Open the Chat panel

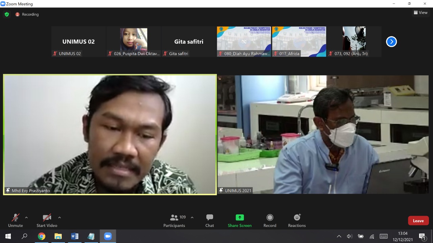pyautogui.click(x=210, y=220)
